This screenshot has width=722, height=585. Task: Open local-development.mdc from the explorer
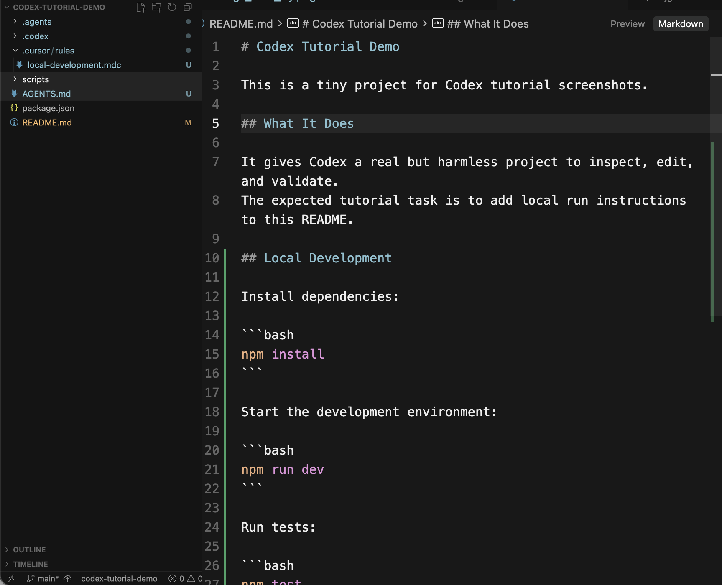74,65
